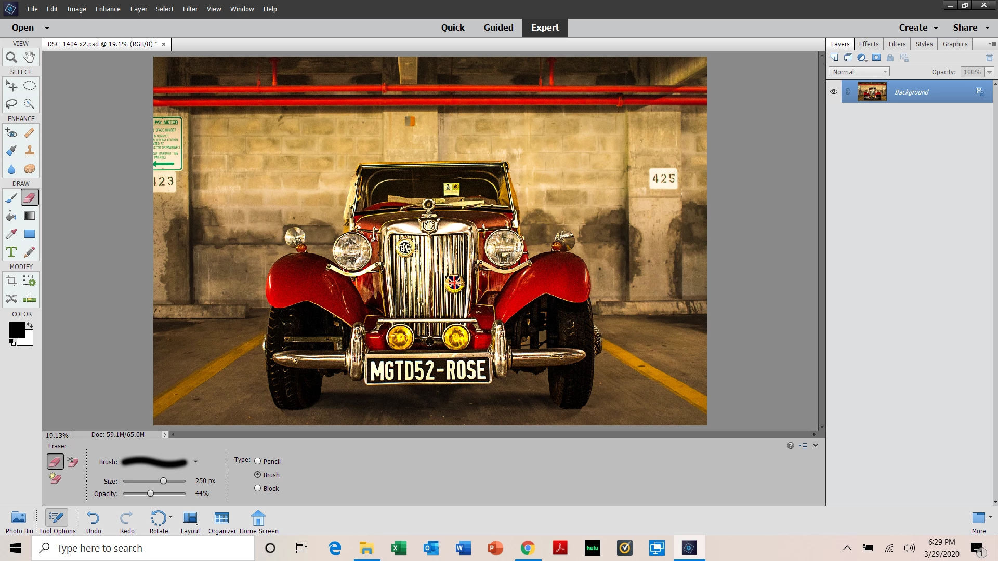Select the Lasso tool
Image resolution: width=998 pixels, height=561 pixels.
pos(11,104)
